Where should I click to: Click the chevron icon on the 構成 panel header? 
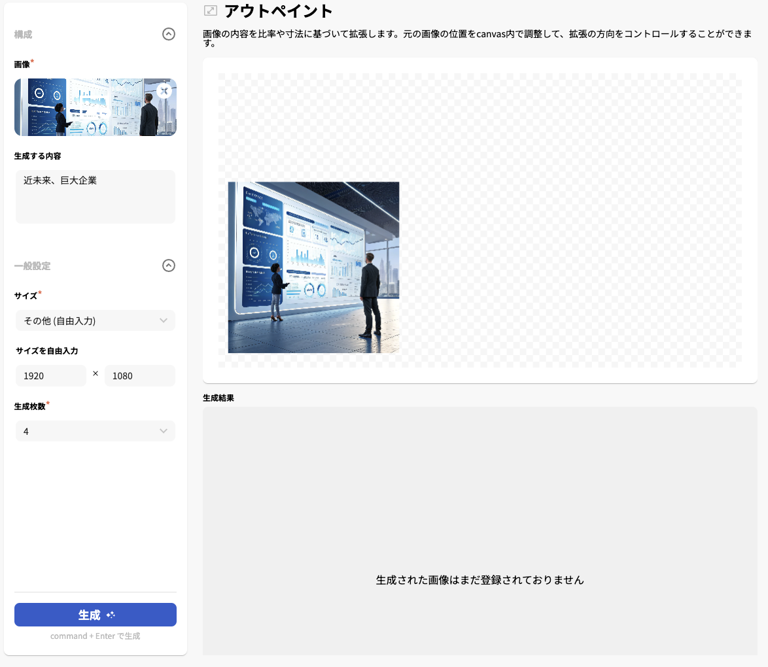(168, 34)
